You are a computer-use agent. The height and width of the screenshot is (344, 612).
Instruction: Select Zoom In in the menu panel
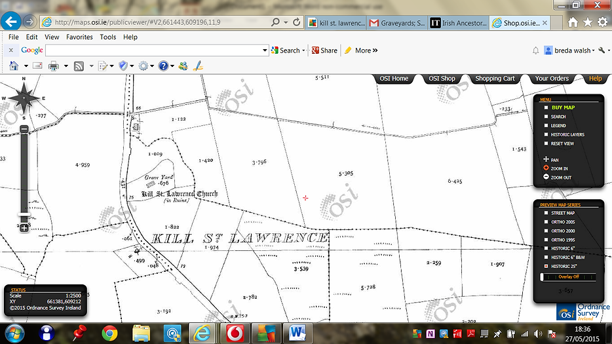coord(556,168)
